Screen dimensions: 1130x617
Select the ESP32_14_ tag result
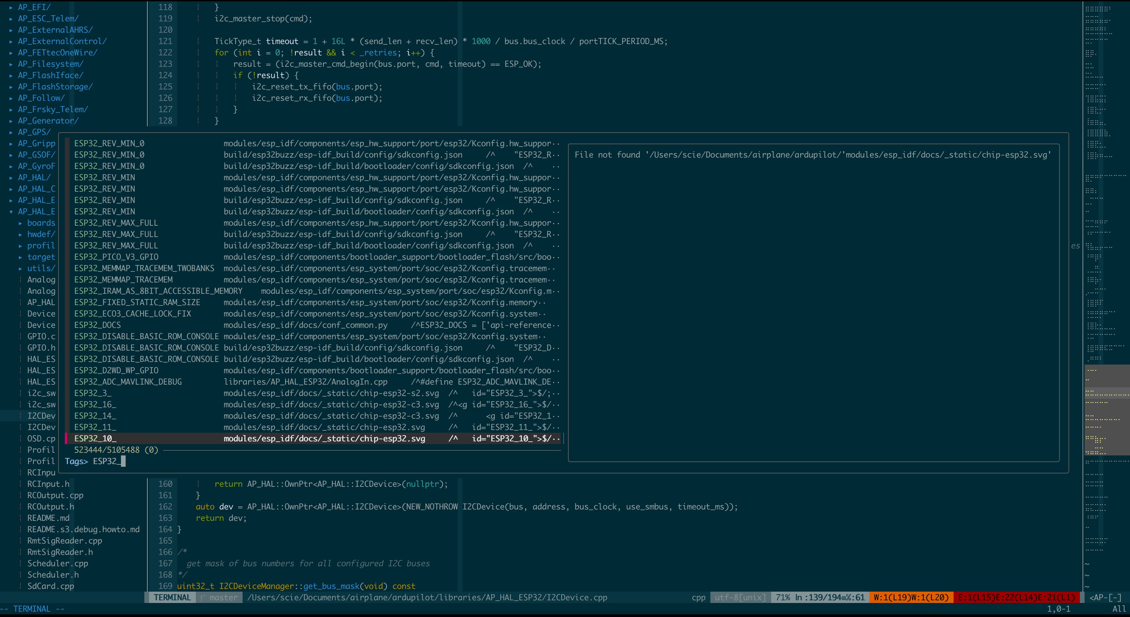click(x=313, y=416)
